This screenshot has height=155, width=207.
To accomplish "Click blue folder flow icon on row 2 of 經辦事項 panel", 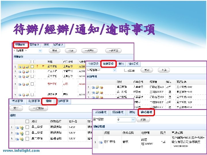I will tap(97, 92).
